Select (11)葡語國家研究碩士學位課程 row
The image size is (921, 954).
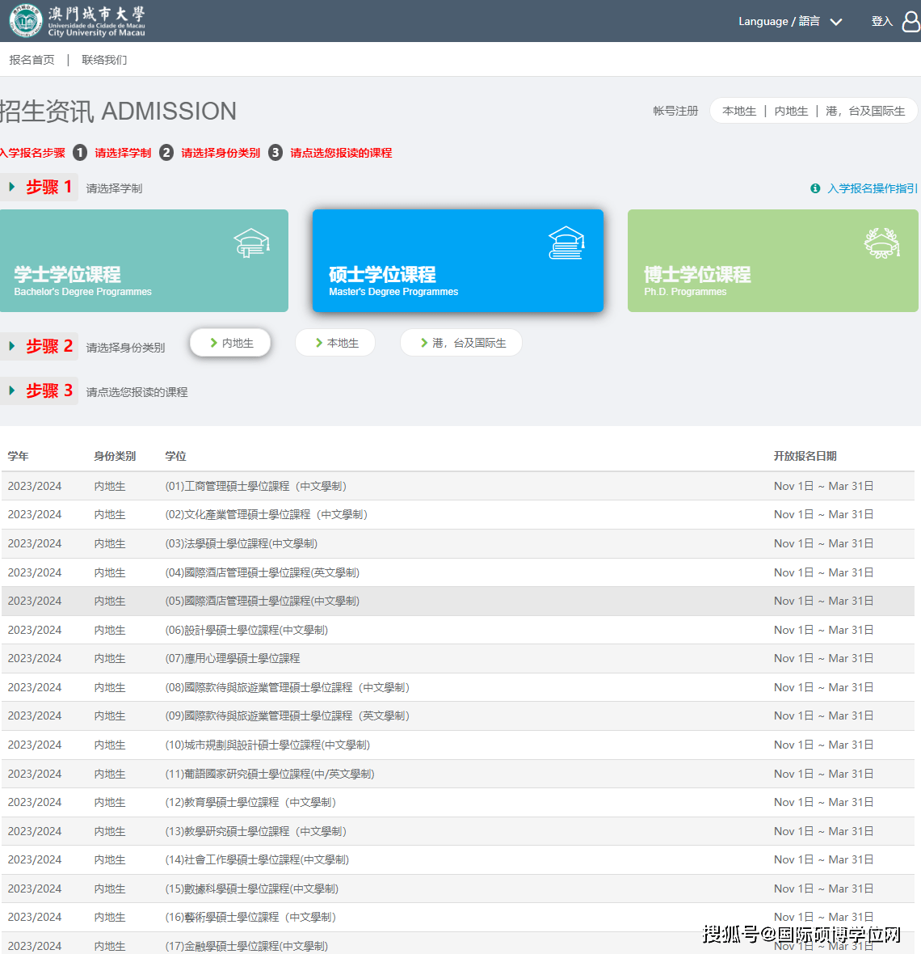tap(458, 774)
